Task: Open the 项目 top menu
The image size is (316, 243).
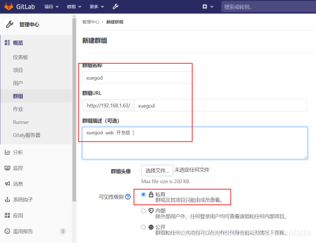Action: click(x=51, y=7)
